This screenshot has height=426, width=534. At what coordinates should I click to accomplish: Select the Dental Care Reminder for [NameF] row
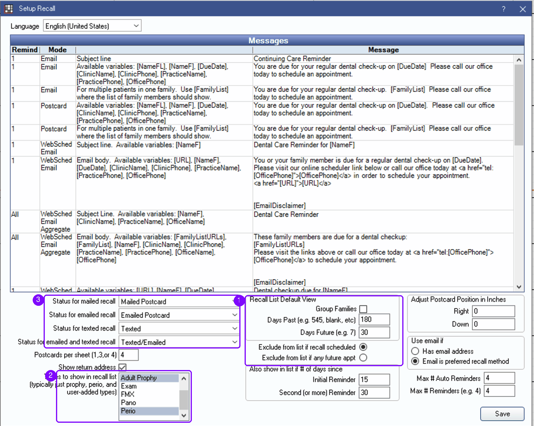coord(262,148)
